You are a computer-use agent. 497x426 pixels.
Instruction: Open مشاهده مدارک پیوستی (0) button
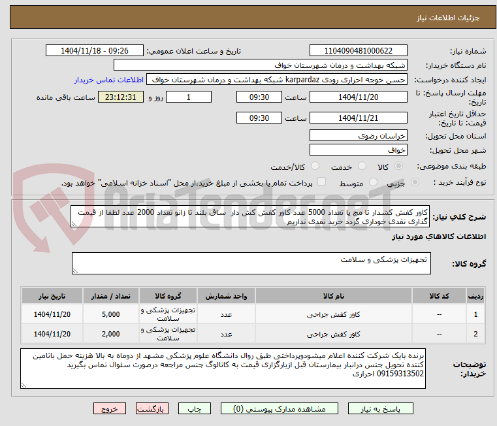click(280, 408)
